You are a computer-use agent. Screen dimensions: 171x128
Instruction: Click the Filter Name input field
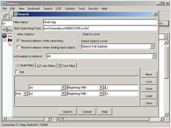click(x=100, y=22)
